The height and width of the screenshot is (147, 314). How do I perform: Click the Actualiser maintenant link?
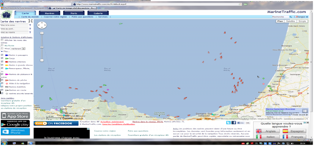[x=112, y=122]
